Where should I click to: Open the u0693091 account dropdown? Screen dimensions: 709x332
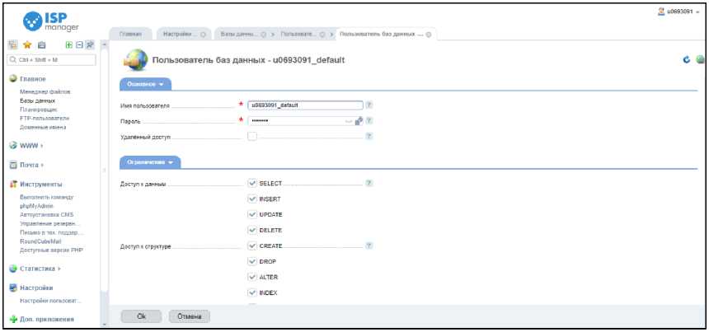pos(682,12)
